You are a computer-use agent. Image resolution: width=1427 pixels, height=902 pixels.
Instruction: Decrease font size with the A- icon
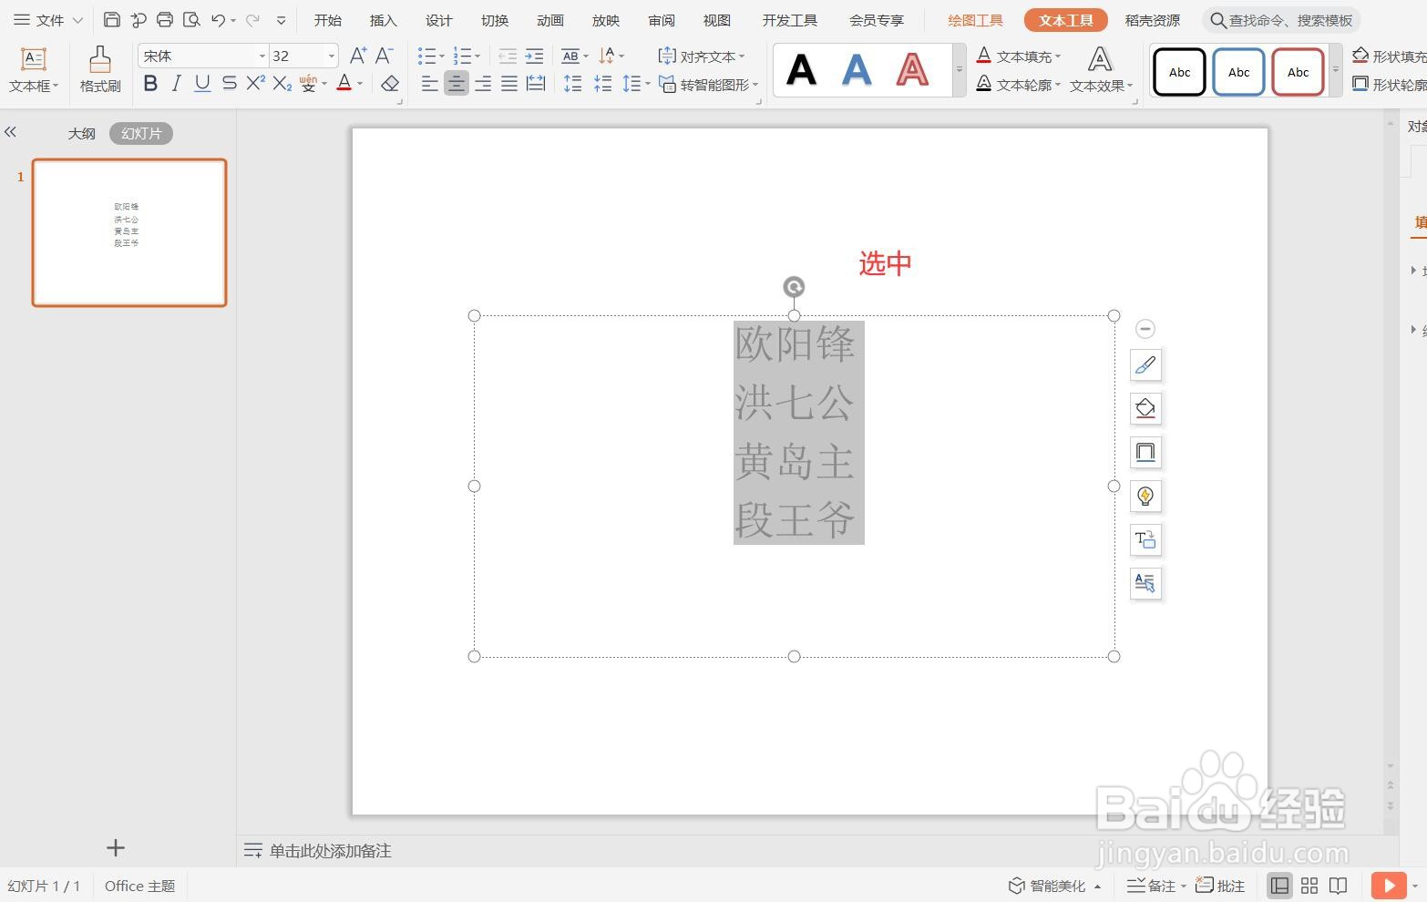click(x=385, y=56)
